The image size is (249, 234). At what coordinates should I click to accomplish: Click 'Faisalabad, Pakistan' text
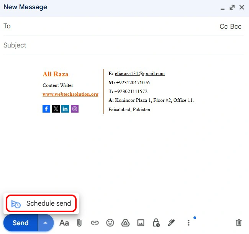[129, 110]
